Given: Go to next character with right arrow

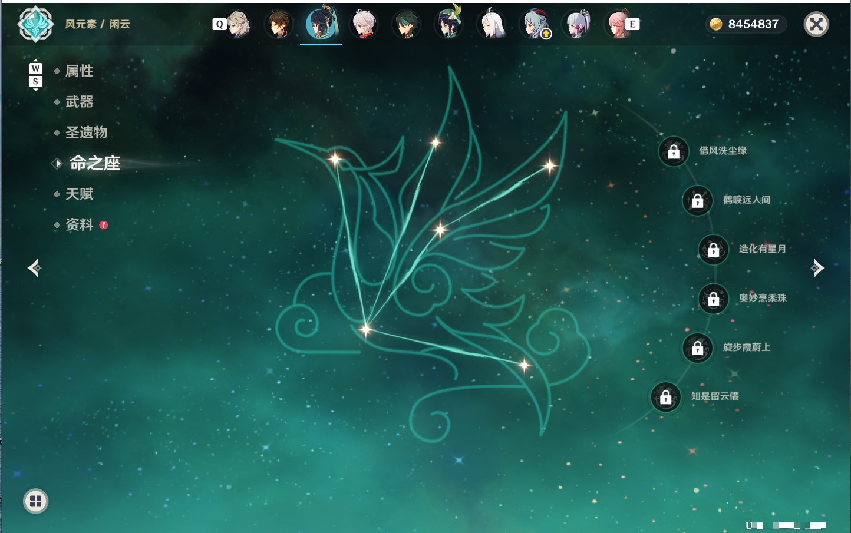Looking at the screenshot, I should pos(817,268).
